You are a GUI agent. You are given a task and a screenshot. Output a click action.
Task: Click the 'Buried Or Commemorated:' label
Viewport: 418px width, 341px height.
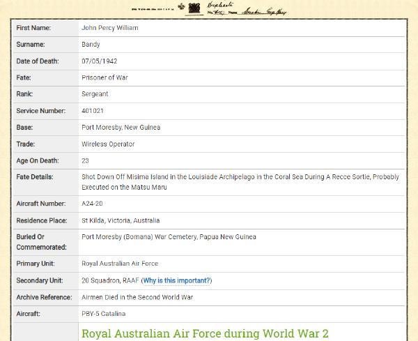tap(41, 242)
